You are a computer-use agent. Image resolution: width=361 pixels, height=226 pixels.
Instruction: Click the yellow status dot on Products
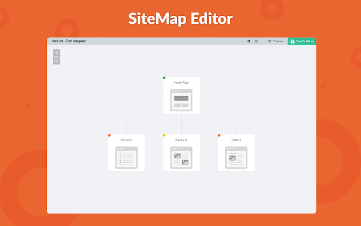click(x=164, y=136)
